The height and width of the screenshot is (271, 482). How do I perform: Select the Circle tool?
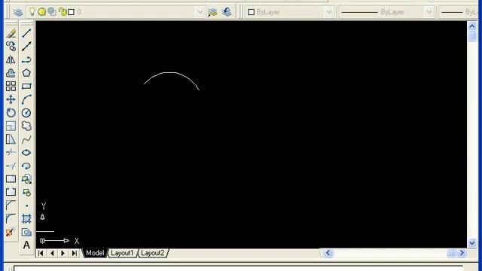point(26,113)
